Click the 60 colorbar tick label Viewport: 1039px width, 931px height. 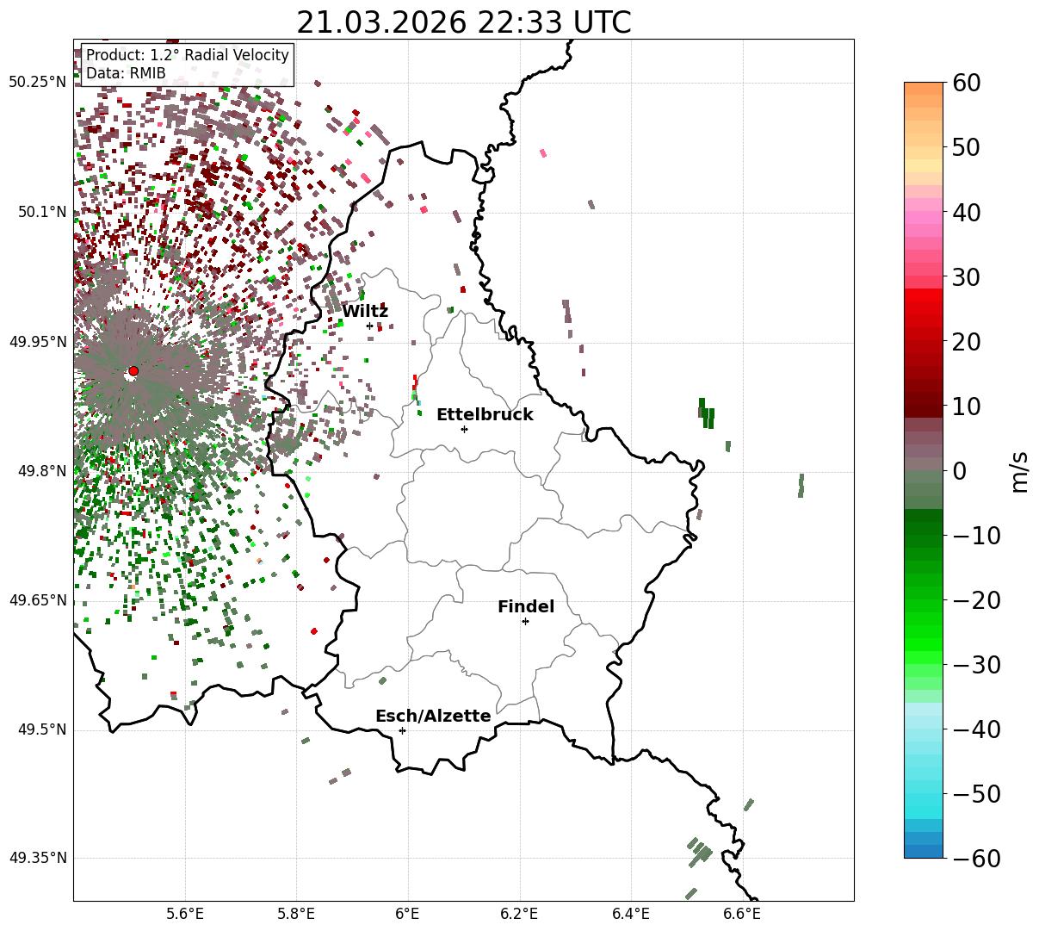(968, 83)
